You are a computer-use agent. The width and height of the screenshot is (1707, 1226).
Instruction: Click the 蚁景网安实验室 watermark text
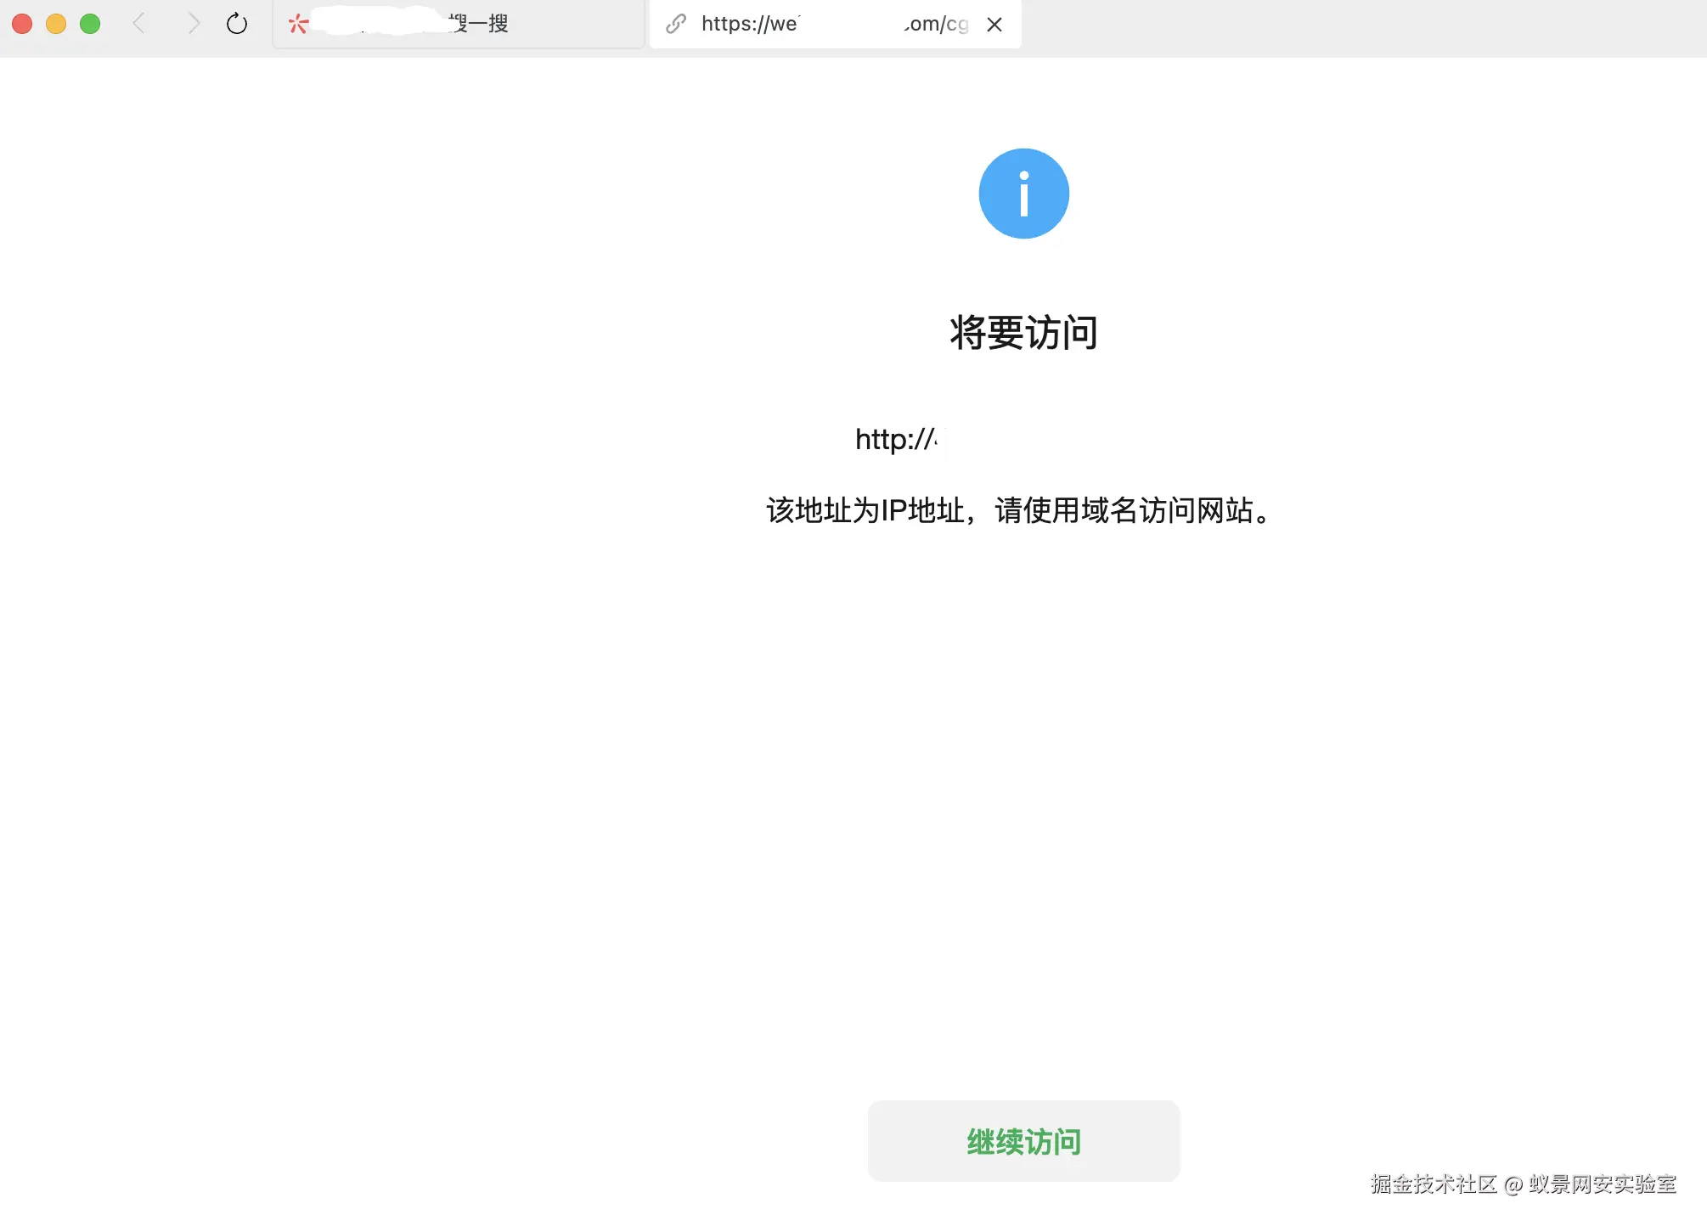tap(1603, 1184)
